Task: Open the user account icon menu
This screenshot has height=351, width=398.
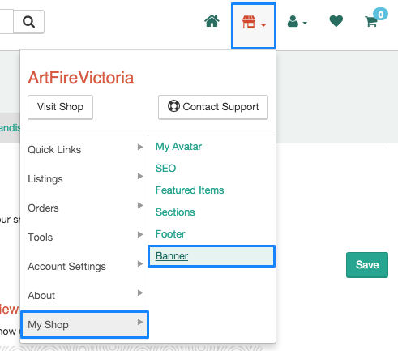Action: tap(297, 21)
